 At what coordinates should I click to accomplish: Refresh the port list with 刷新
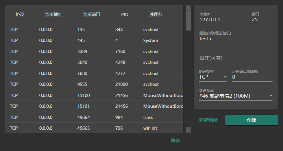tap(175, 141)
